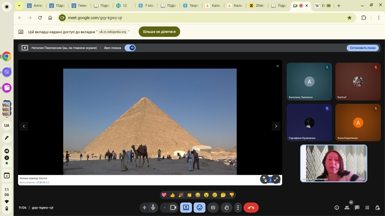Open the activities grid icon
Viewport: 385px width, 216px height.
point(367,208)
